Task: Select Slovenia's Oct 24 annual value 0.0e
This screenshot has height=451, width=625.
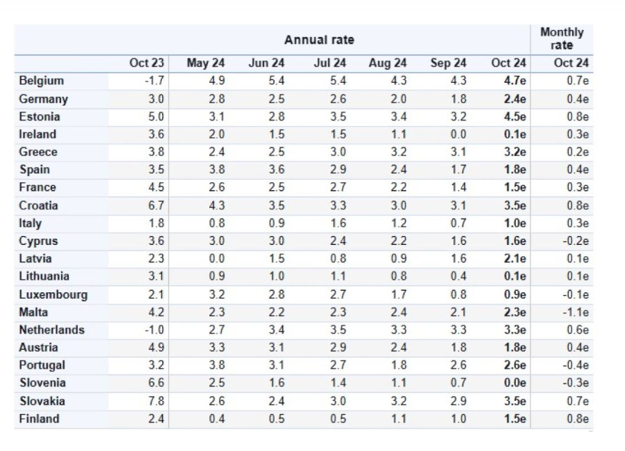Action: point(514,383)
